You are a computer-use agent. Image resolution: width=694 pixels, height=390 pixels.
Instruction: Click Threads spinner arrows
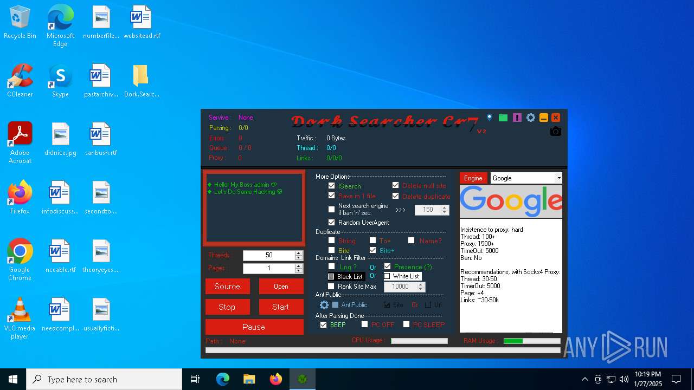pyautogui.click(x=299, y=255)
